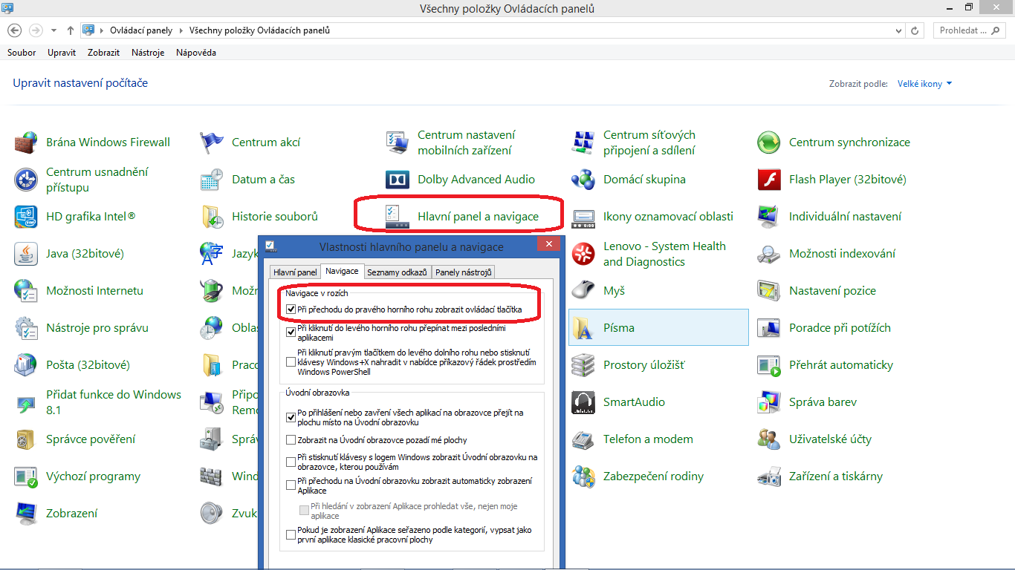This screenshot has height=570, width=1015.
Task: Uncheck přepínat mezi posledními aplikacemi option
Action: (x=291, y=332)
